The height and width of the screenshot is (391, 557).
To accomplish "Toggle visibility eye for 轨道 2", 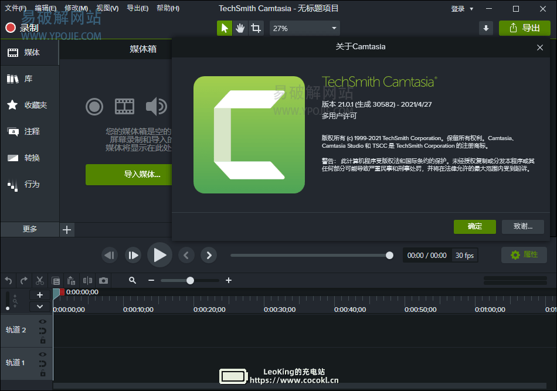I will tap(43, 321).
